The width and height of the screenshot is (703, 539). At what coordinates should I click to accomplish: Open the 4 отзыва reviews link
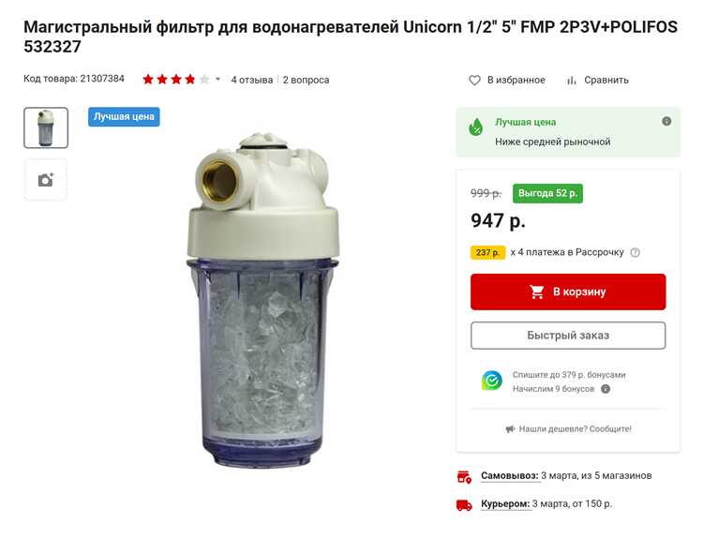[x=252, y=80]
